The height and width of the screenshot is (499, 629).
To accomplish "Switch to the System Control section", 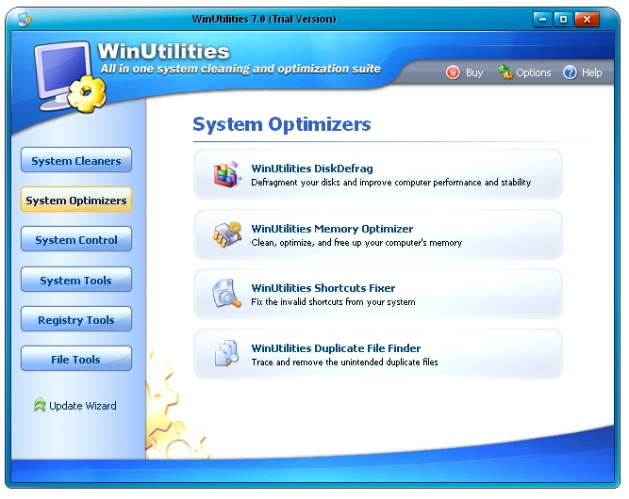I will click(x=76, y=239).
